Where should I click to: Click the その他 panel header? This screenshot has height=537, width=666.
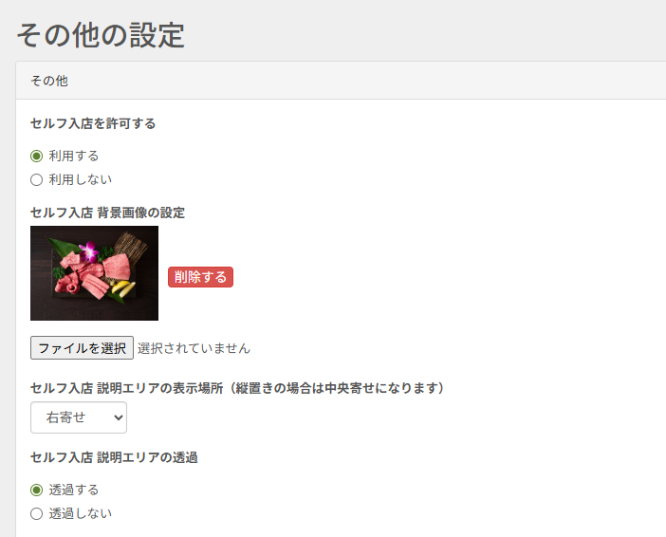(x=341, y=81)
